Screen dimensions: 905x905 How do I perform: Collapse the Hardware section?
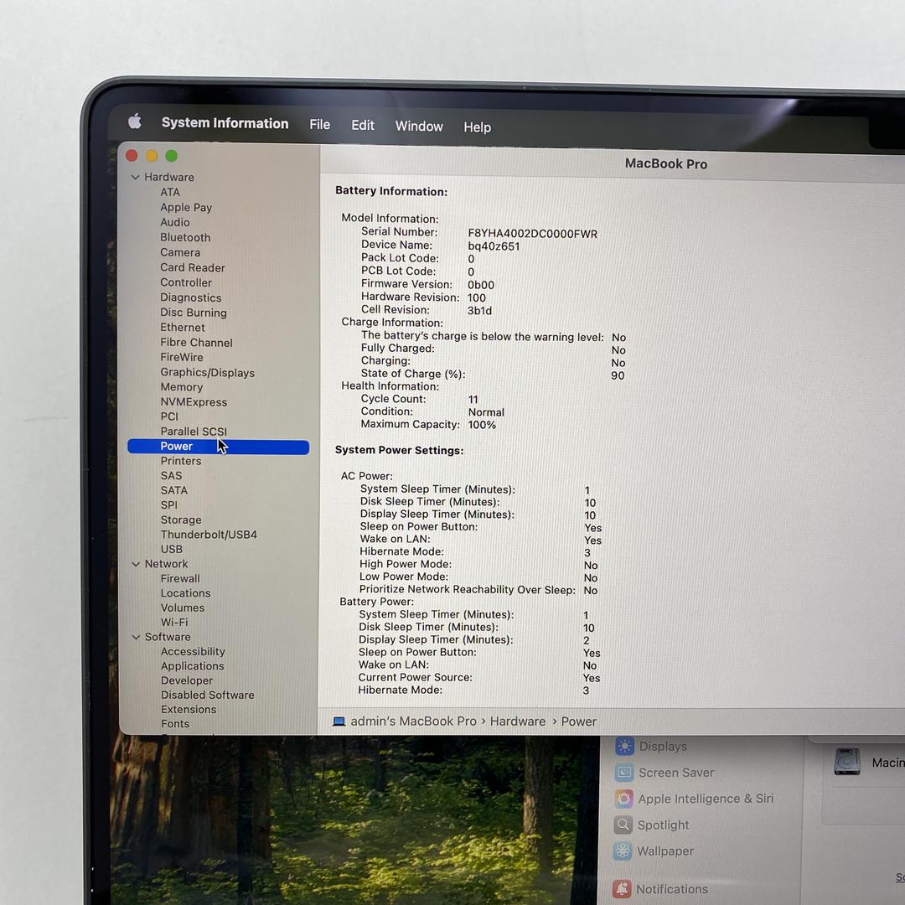tap(135, 177)
